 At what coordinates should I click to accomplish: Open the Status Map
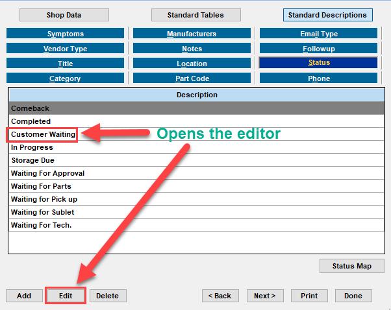(x=351, y=266)
